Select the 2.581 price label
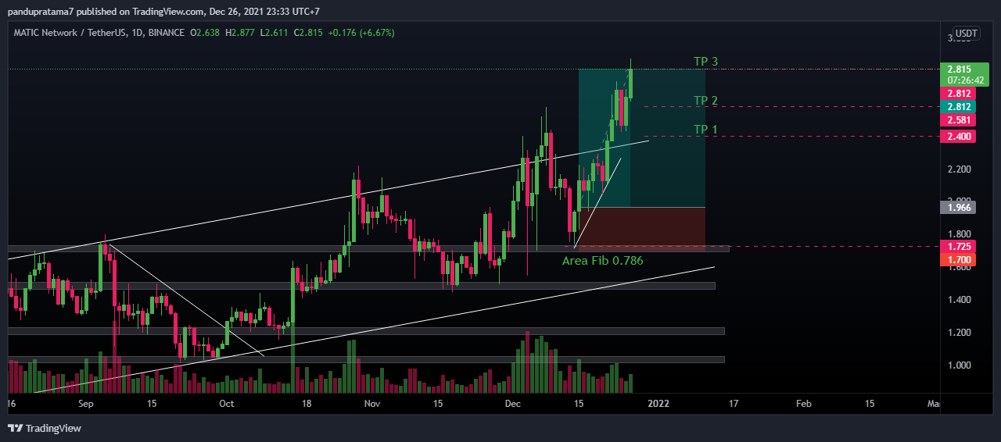Screen dimensions: 1001x442 click(959, 120)
